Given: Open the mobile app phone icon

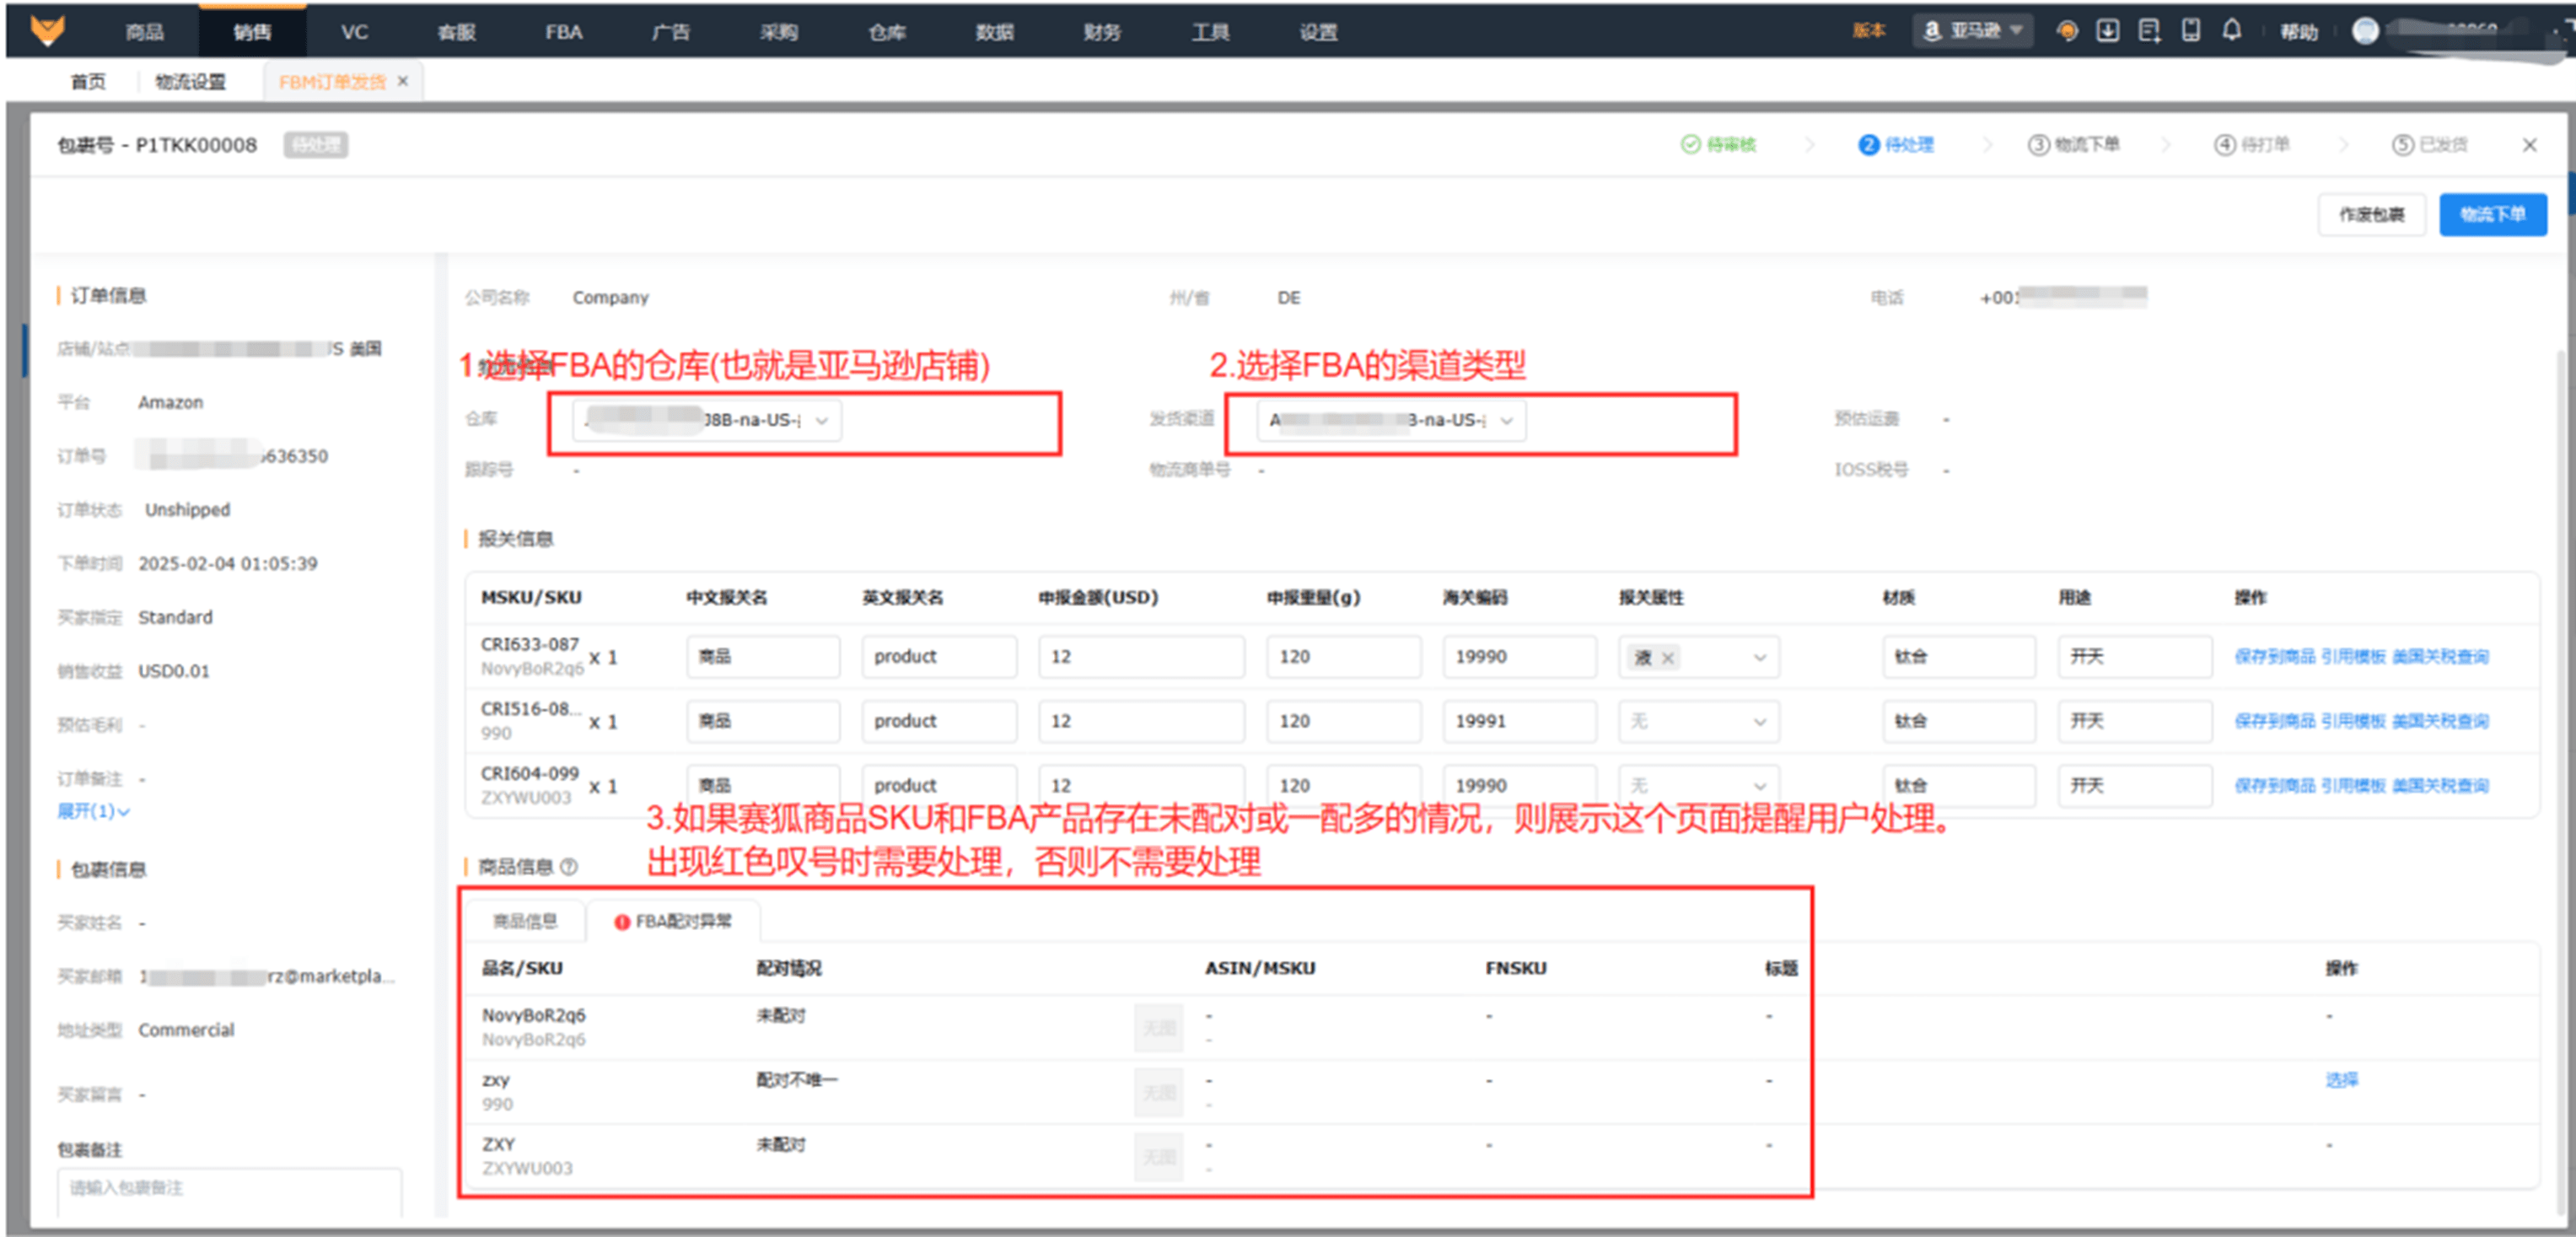Looking at the screenshot, I should (2190, 30).
